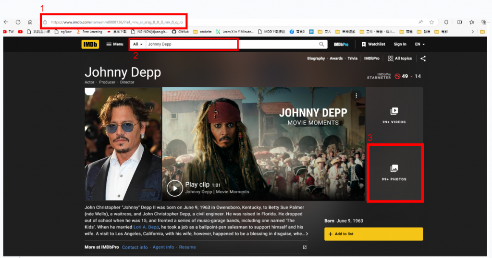
Task: Click Add to list button
Action: click(x=373, y=234)
